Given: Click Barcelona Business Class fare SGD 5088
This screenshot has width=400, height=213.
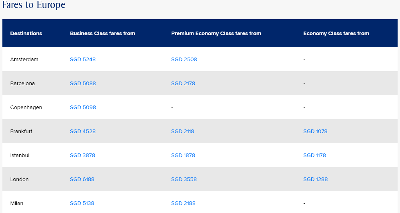Looking at the screenshot, I should 83,84.
